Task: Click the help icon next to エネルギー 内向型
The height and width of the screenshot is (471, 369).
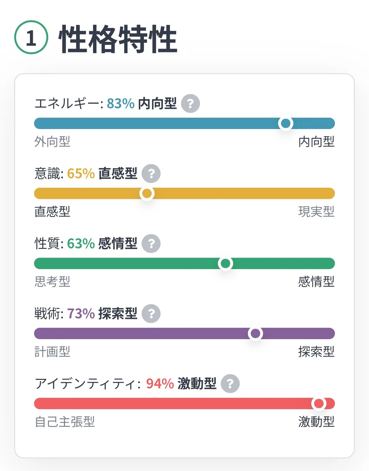Action: point(190,103)
